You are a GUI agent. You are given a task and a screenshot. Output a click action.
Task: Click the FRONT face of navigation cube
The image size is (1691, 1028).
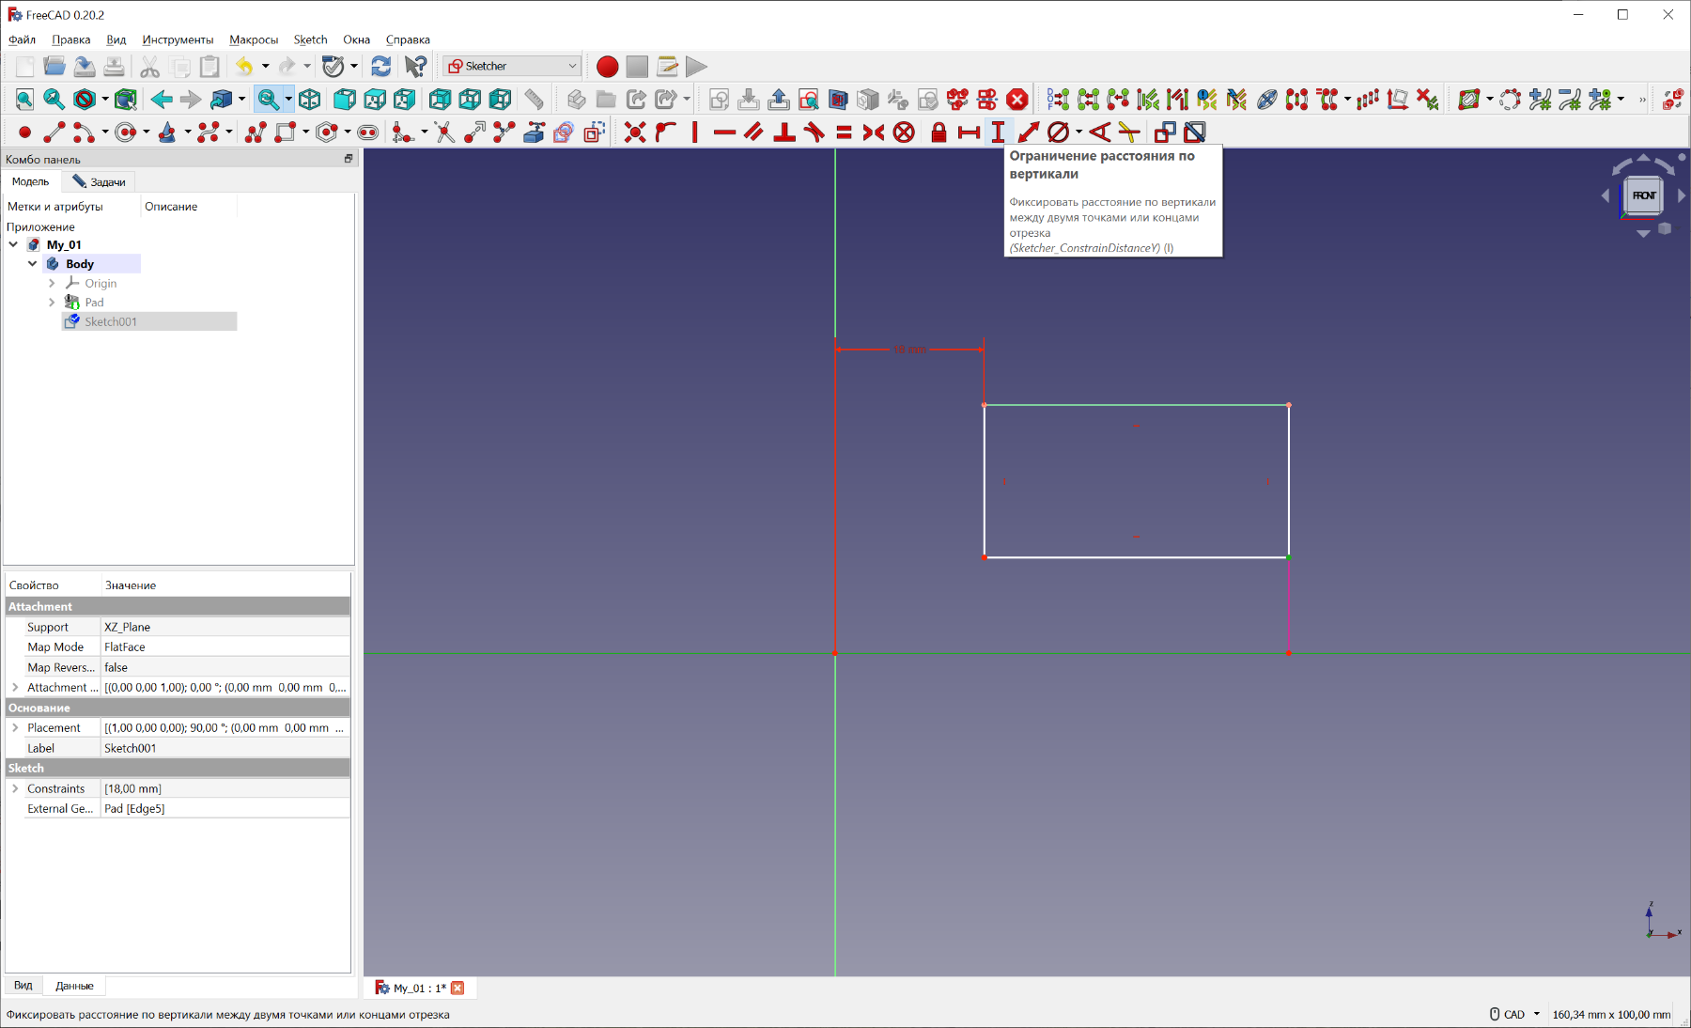[1643, 195]
